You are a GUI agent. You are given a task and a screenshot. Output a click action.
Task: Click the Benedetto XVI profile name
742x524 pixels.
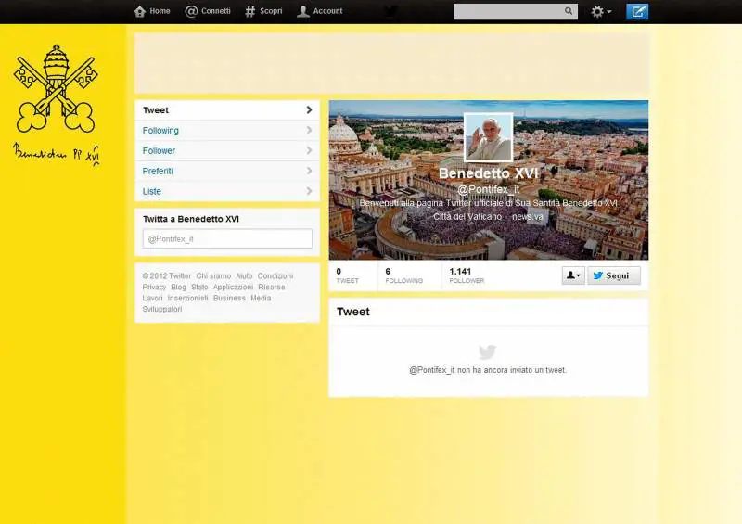coord(489,173)
